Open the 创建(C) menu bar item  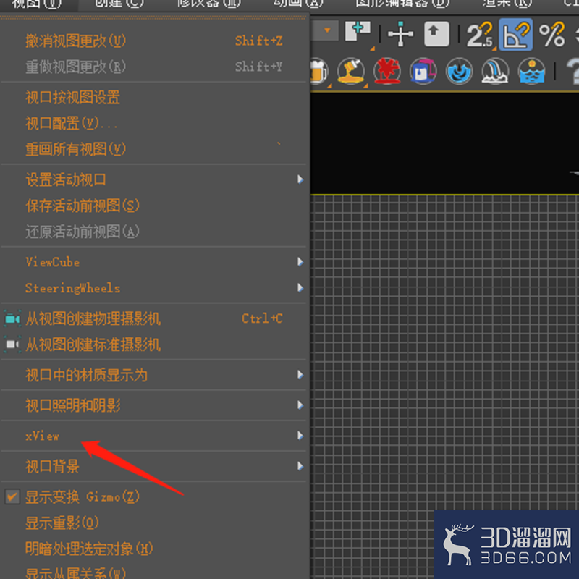119,4
